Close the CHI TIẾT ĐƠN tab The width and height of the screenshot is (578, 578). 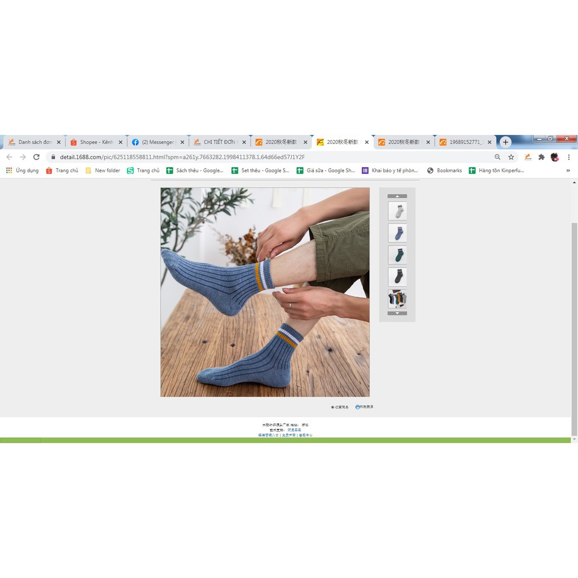coord(244,142)
